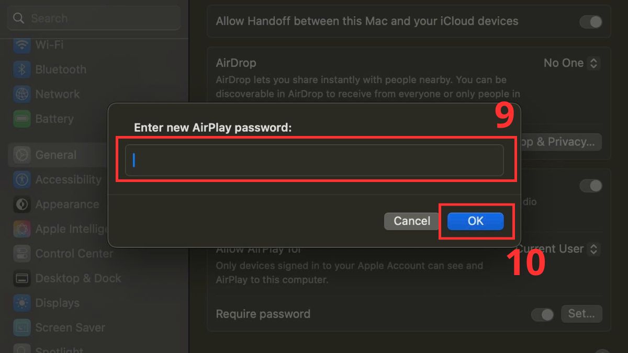Open Accessibility preferences
628x353 pixels.
[x=68, y=179]
